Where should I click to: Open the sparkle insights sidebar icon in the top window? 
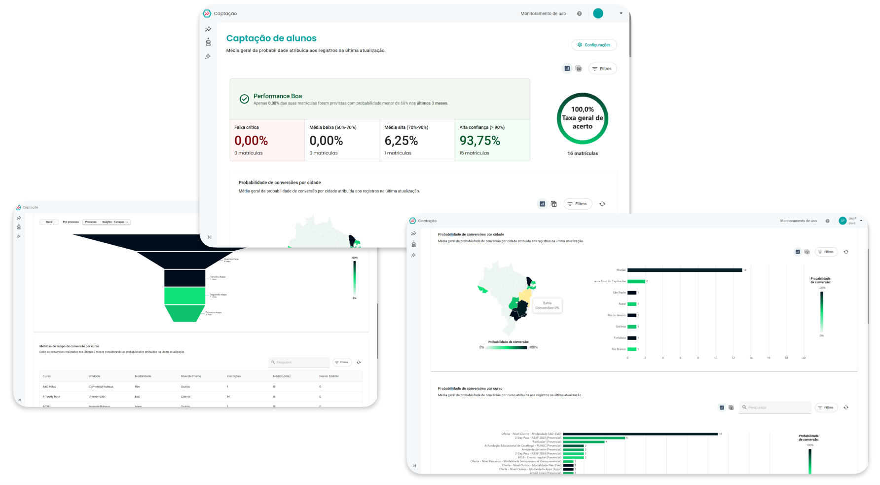point(208,56)
